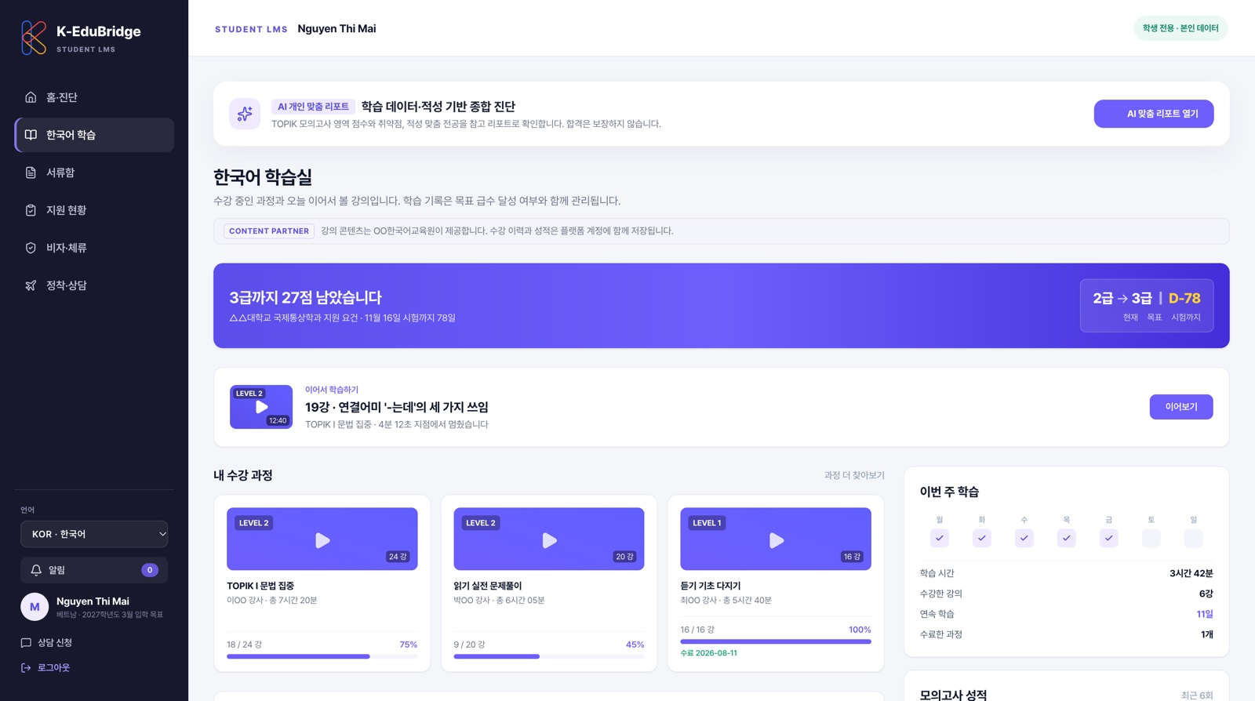This screenshot has height=701, width=1255.
Task: Play the TOPIK I 문법 집중 course video
Action: point(322,539)
